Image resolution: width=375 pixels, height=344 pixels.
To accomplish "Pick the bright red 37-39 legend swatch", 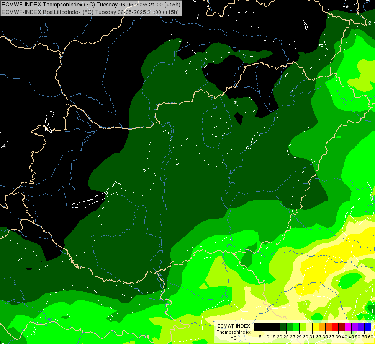I will coord(335,327).
